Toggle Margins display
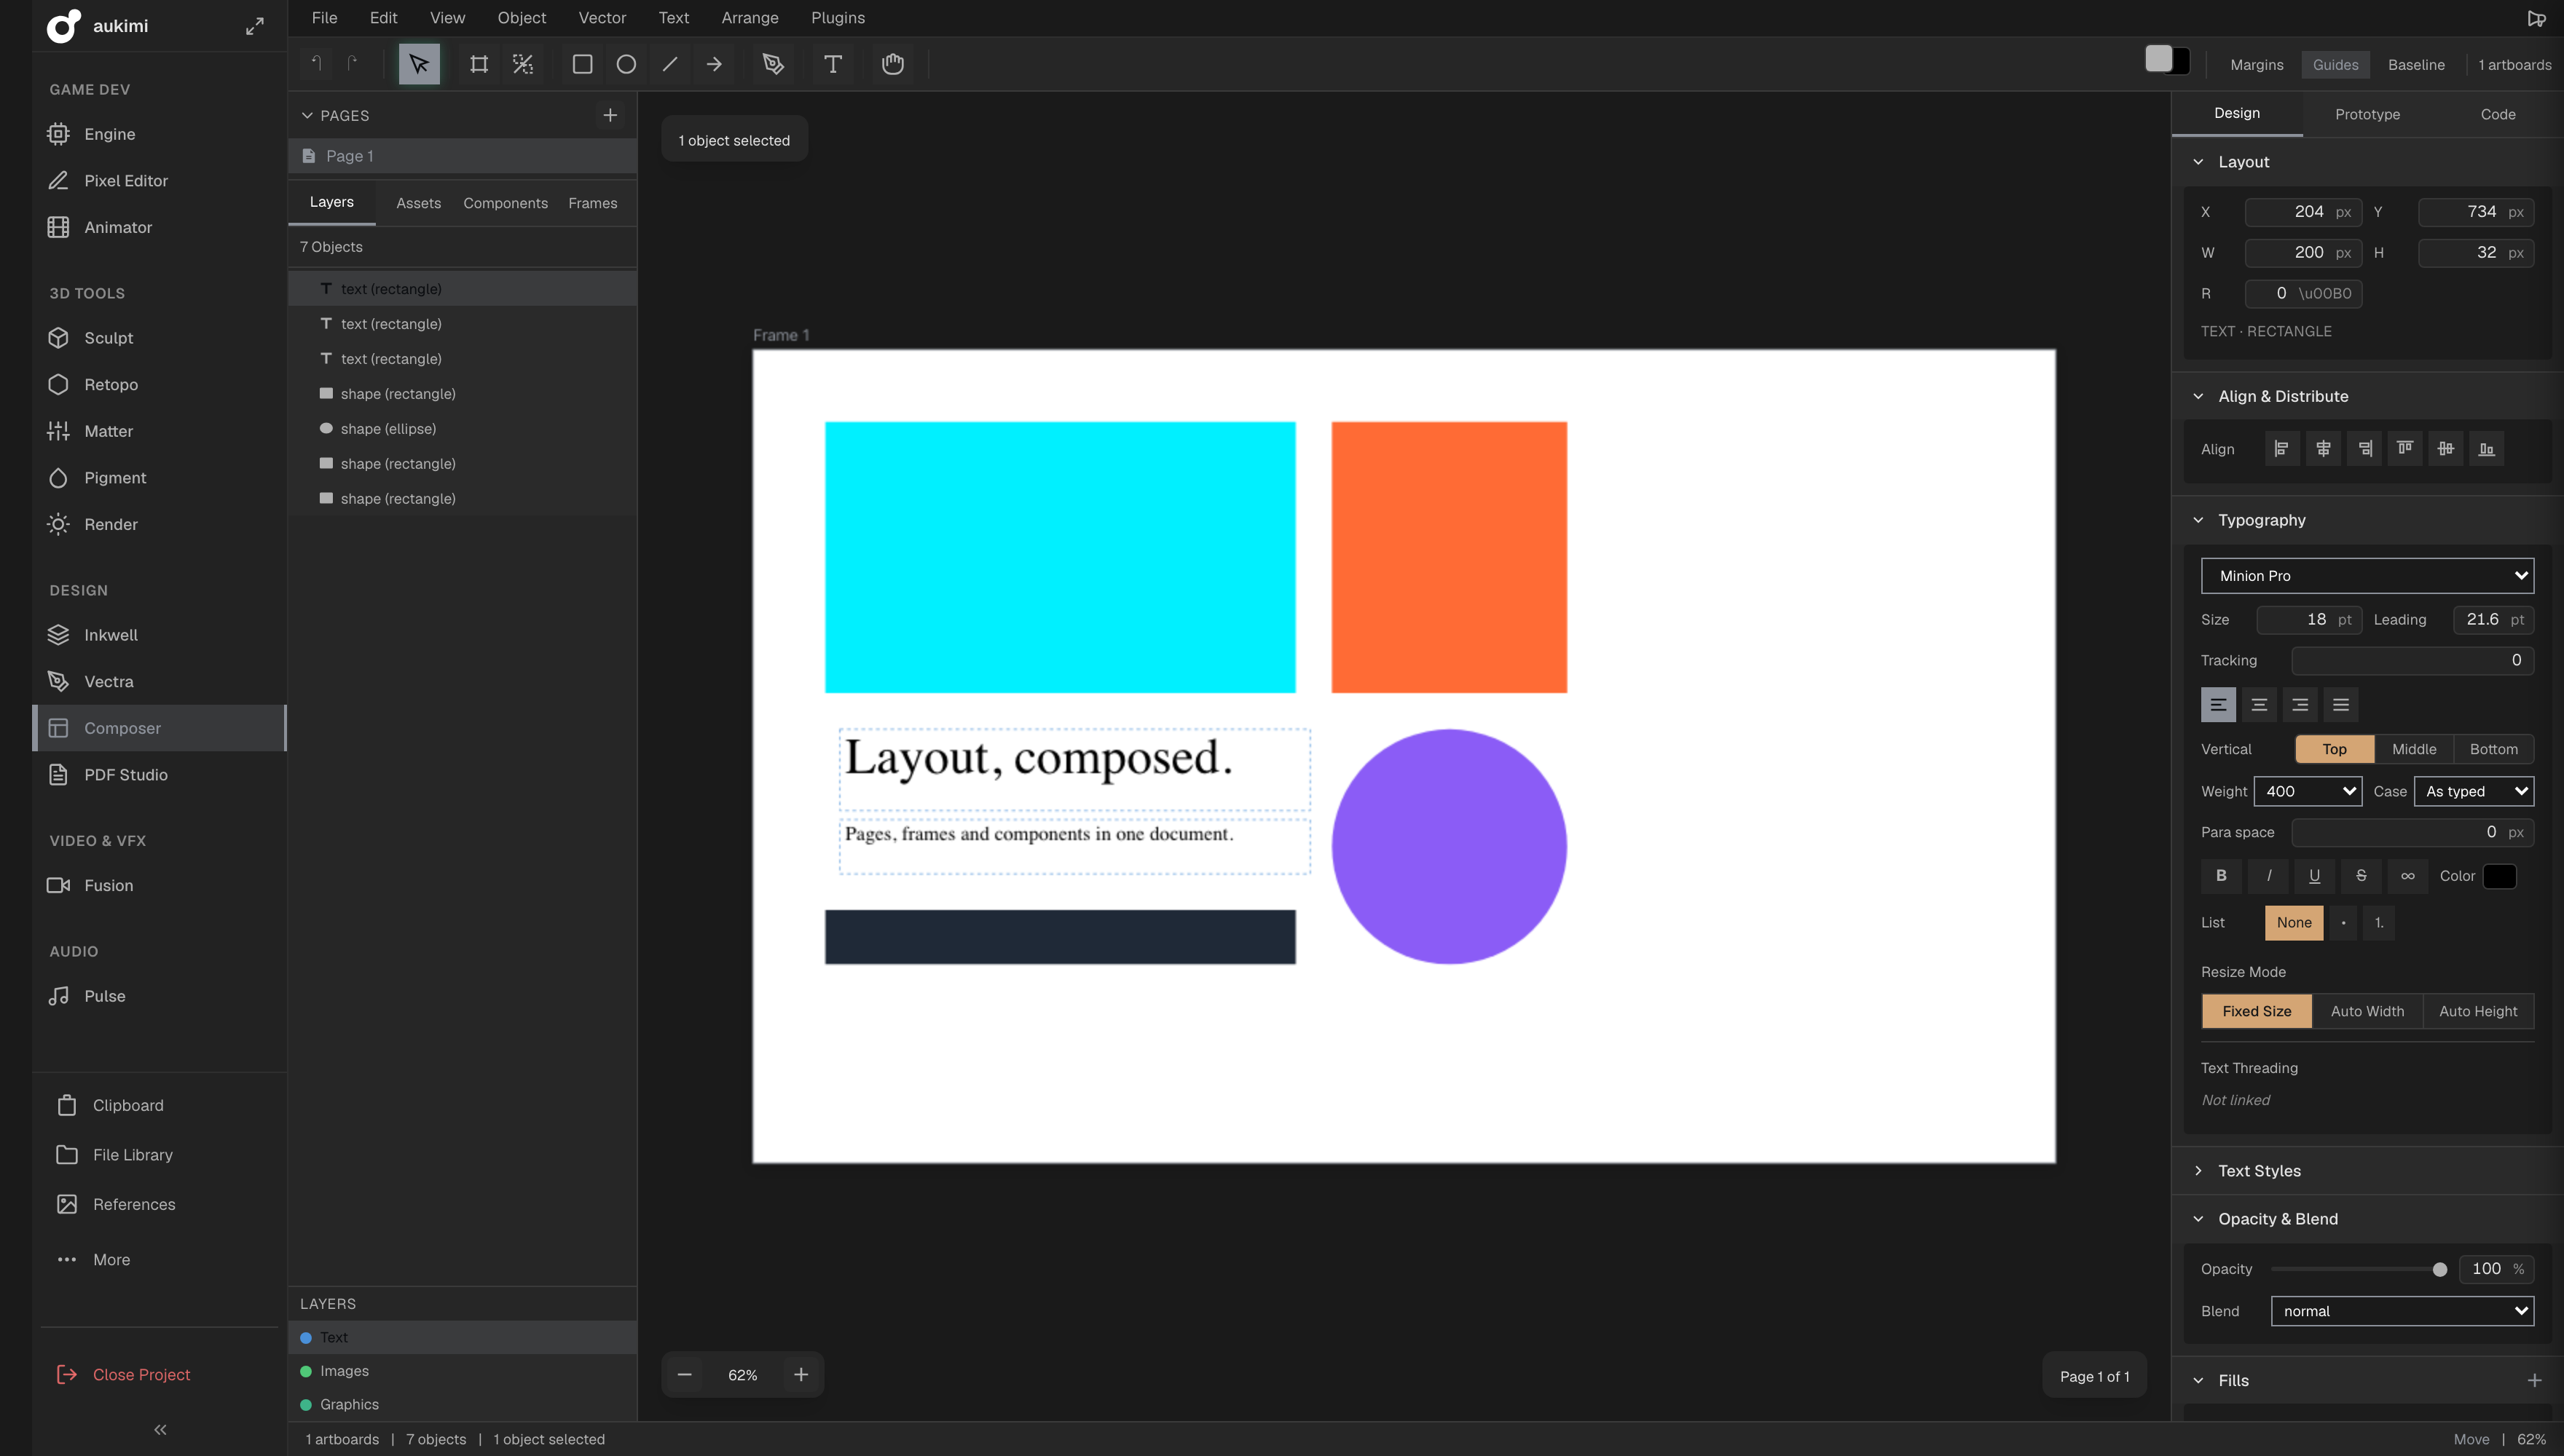The image size is (2564, 1456). pyautogui.click(x=2256, y=65)
